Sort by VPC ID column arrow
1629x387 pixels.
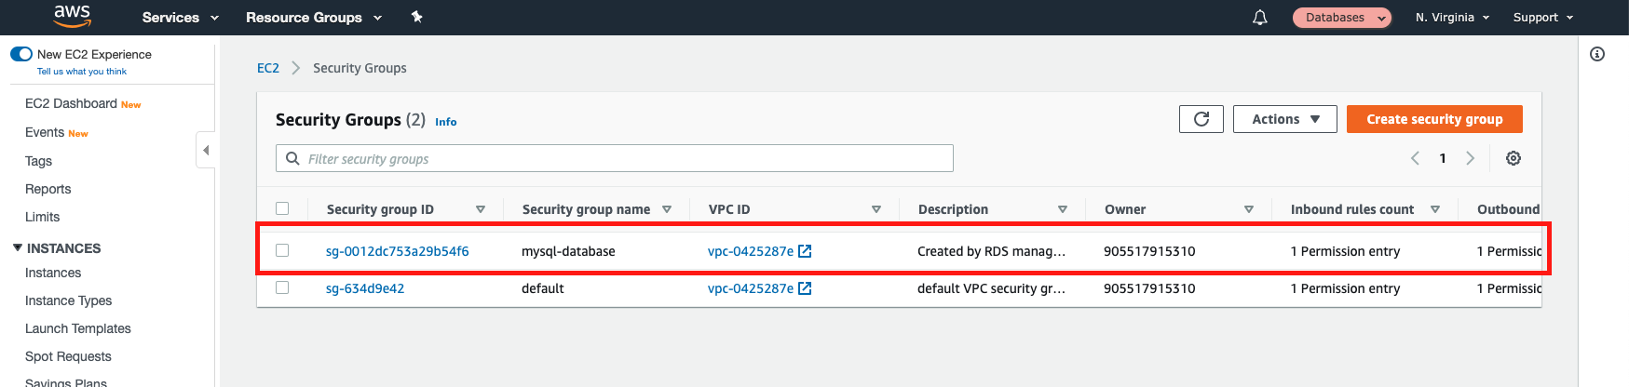876,209
